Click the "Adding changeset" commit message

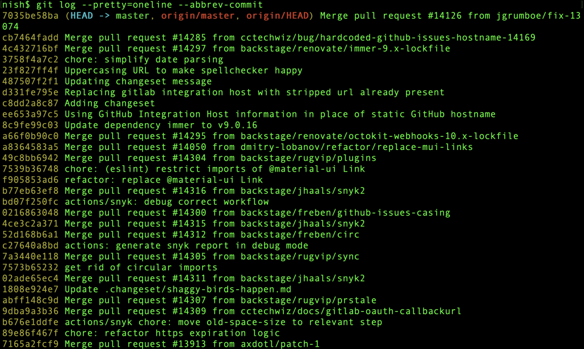pyautogui.click(x=109, y=103)
